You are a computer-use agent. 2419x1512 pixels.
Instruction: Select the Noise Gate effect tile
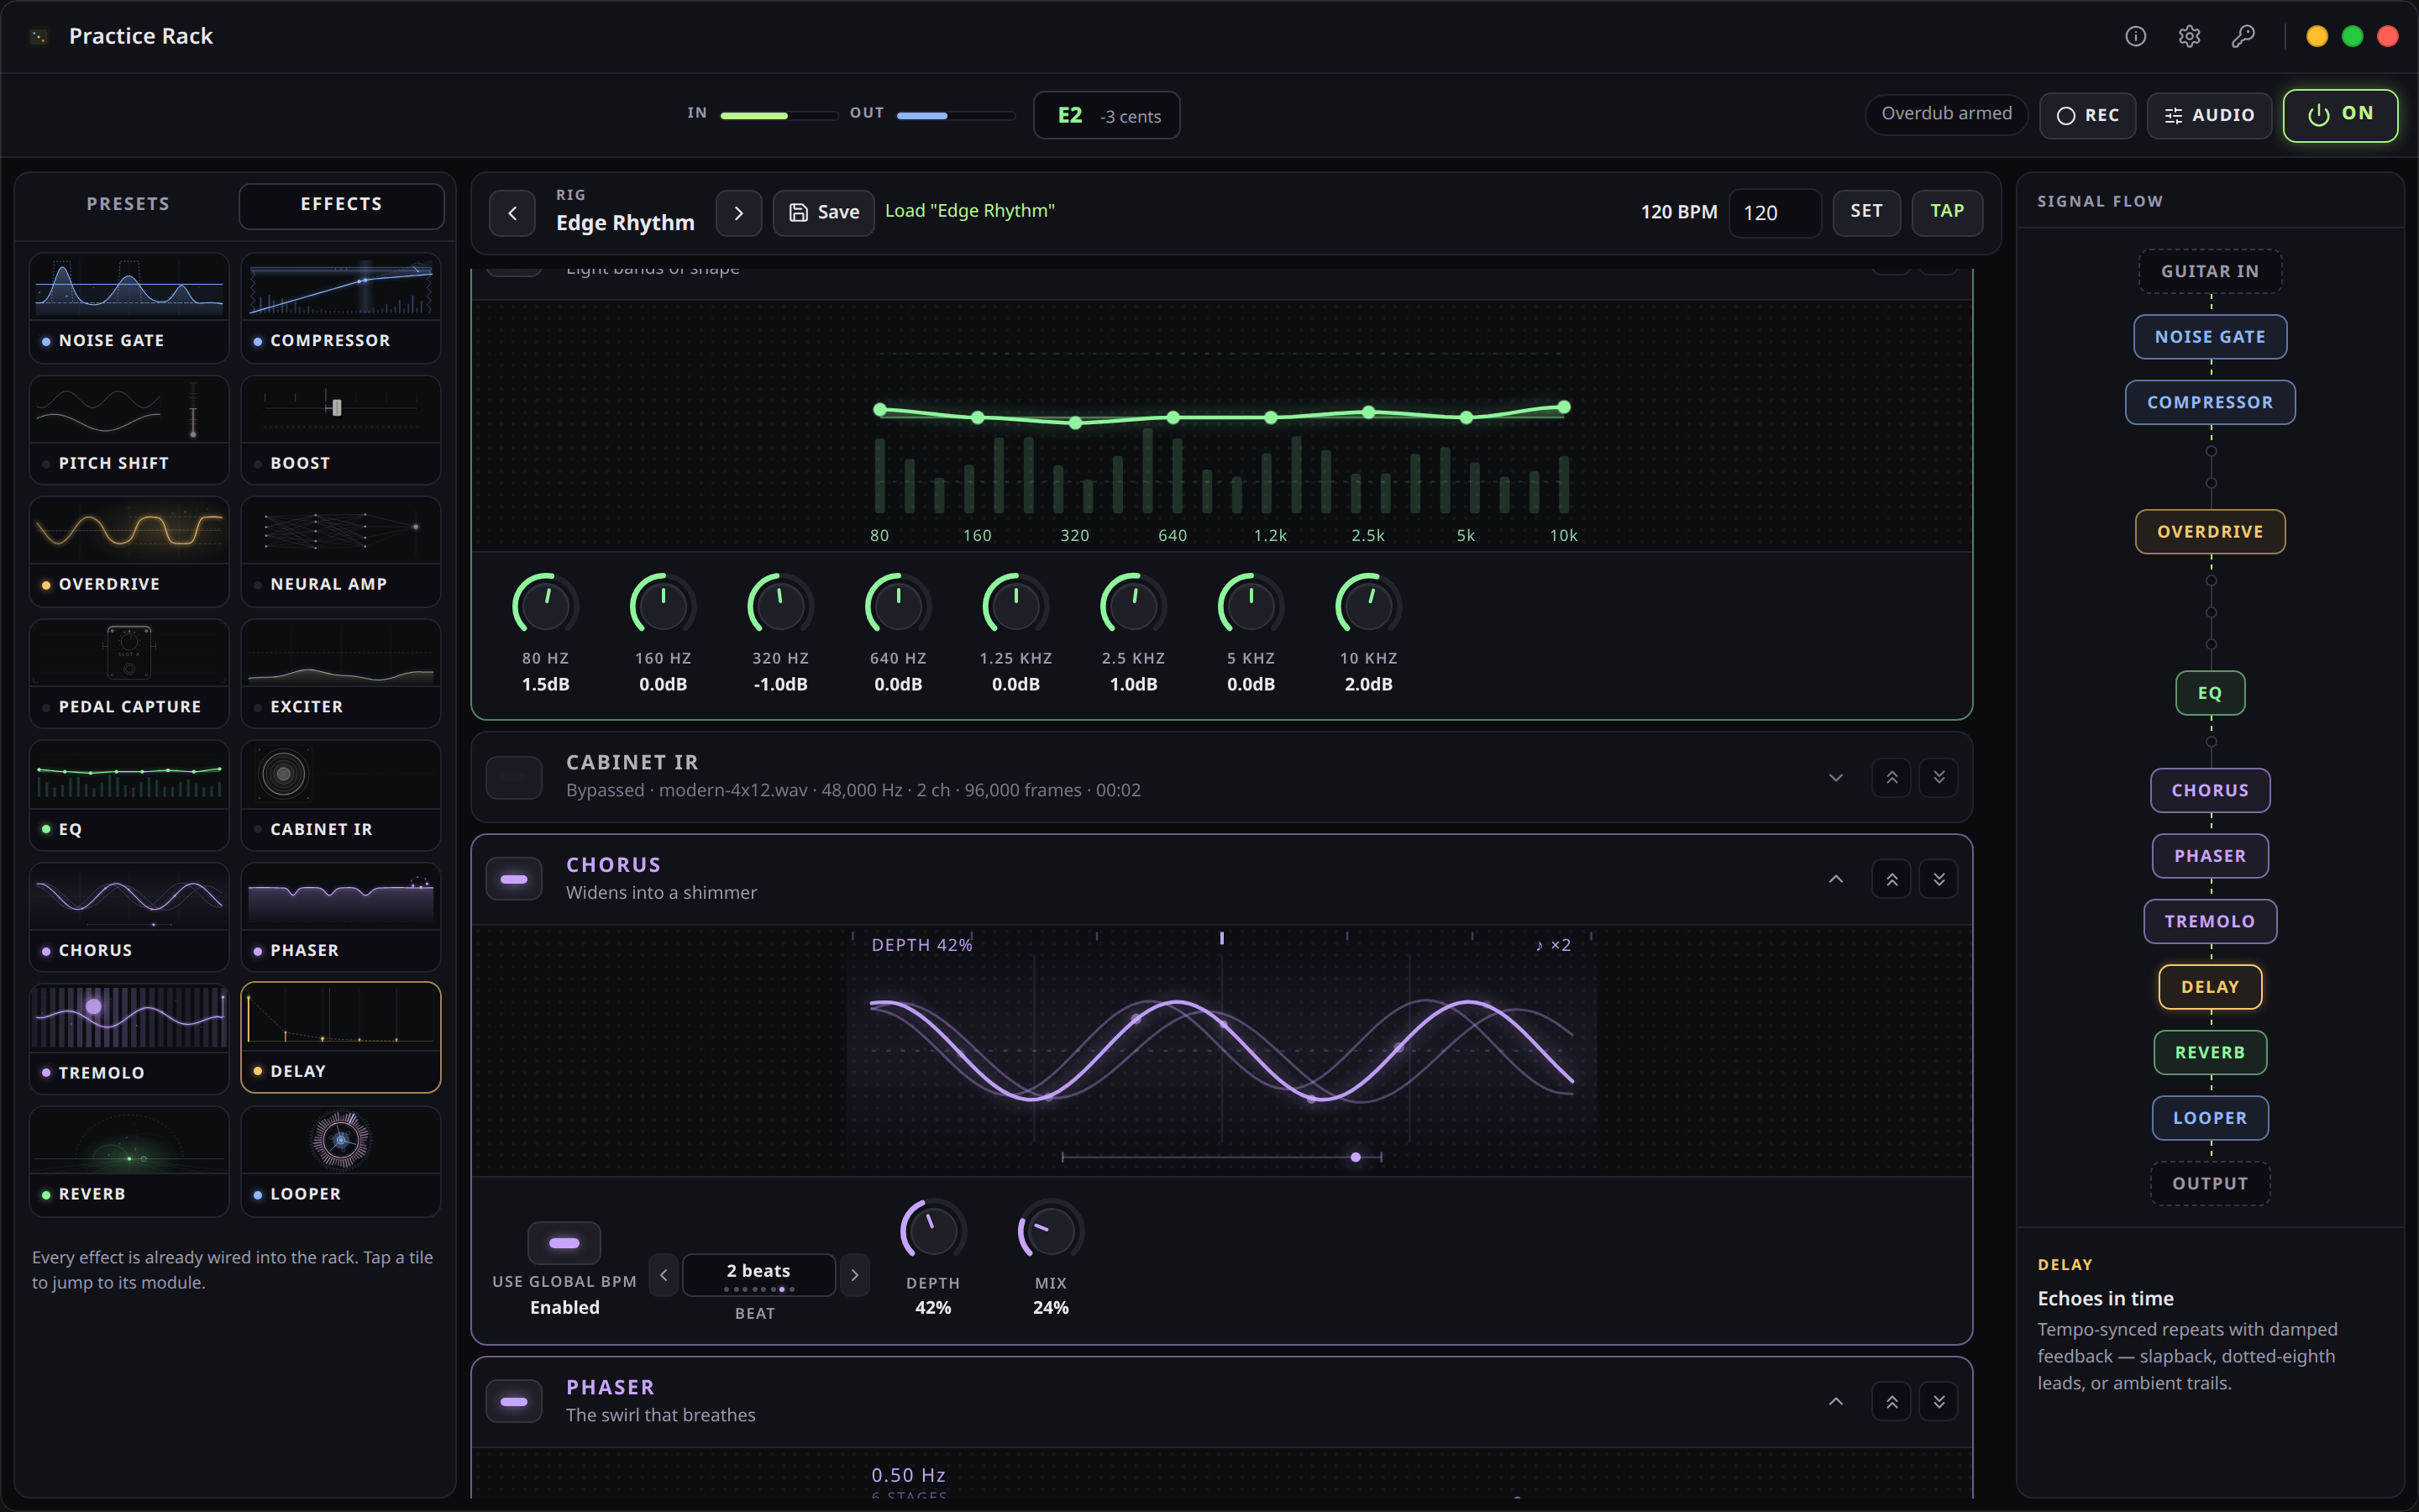(x=129, y=308)
